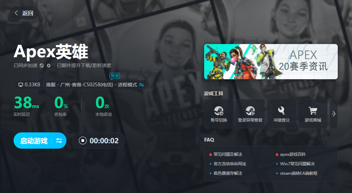The height and width of the screenshot is (193, 352).
Task: Open the 官方冻结申诉网址 link
Action: click(x=230, y=164)
